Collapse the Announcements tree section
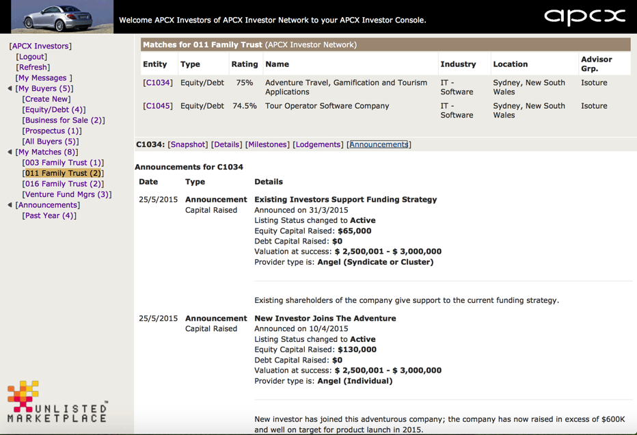 (10, 205)
